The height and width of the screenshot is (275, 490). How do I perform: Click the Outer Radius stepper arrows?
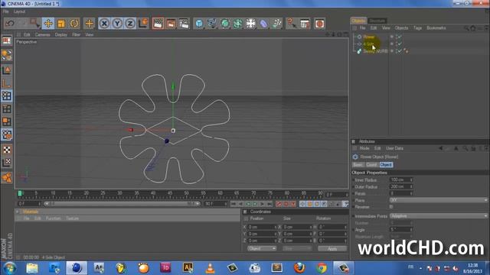point(411,186)
